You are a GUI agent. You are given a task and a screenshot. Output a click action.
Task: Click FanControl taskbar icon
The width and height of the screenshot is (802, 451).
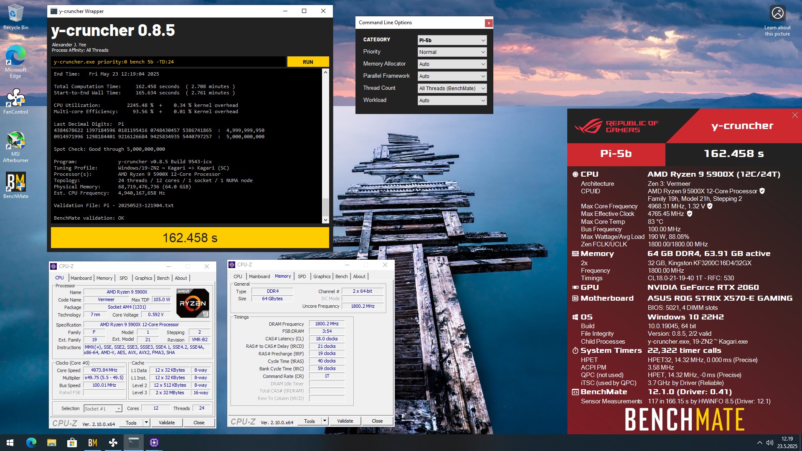click(113, 443)
